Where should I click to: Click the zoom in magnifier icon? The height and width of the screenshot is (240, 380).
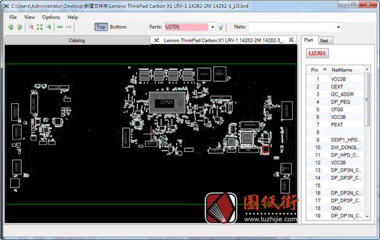tap(49, 27)
